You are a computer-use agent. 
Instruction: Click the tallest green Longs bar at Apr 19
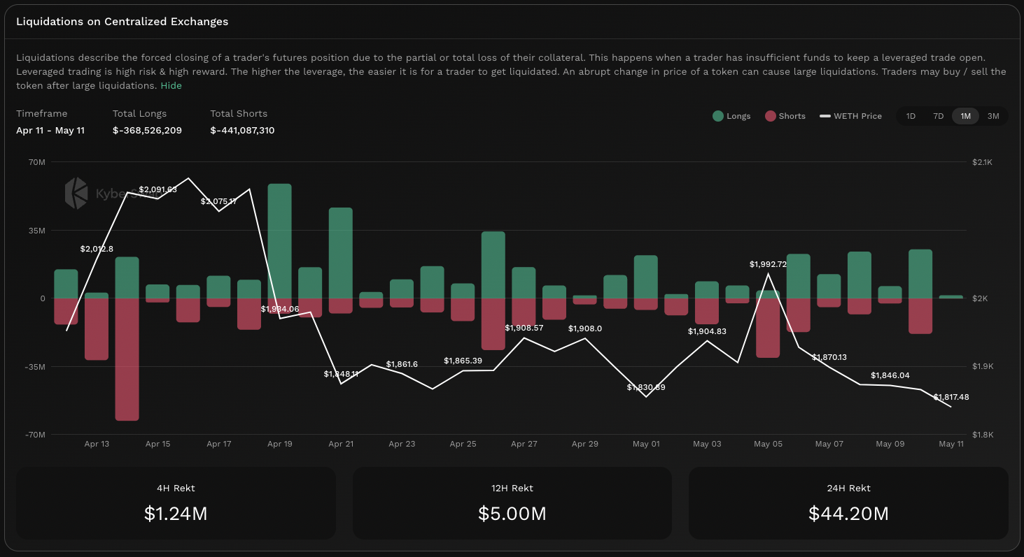pos(279,240)
